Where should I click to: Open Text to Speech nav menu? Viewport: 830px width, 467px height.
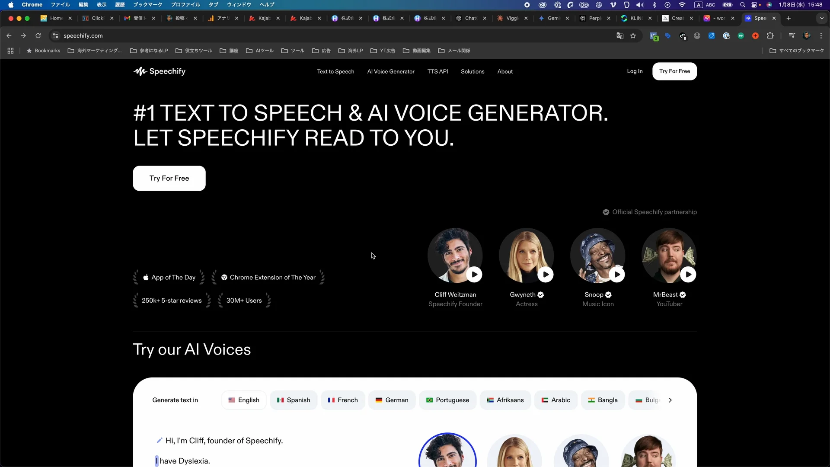point(335,71)
